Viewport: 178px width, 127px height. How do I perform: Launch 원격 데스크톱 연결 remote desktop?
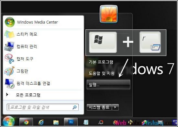[x=43, y=83]
